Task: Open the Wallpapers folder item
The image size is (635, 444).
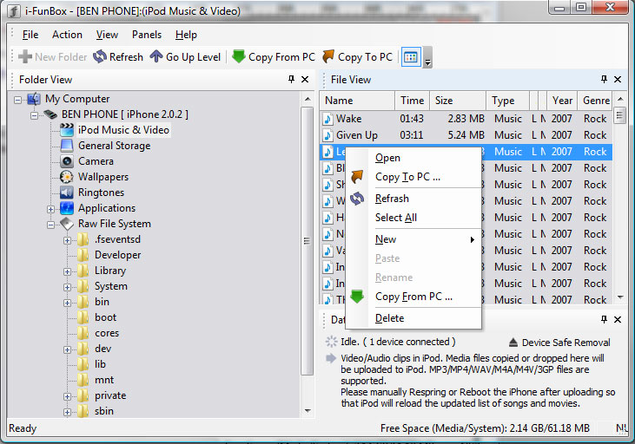Action: click(x=103, y=177)
